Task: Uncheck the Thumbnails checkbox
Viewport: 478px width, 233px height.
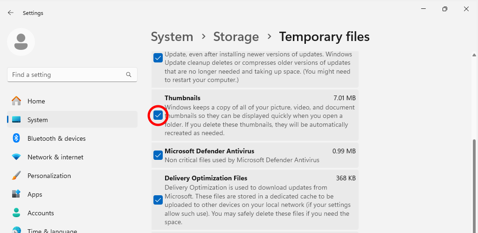Action: (x=158, y=116)
